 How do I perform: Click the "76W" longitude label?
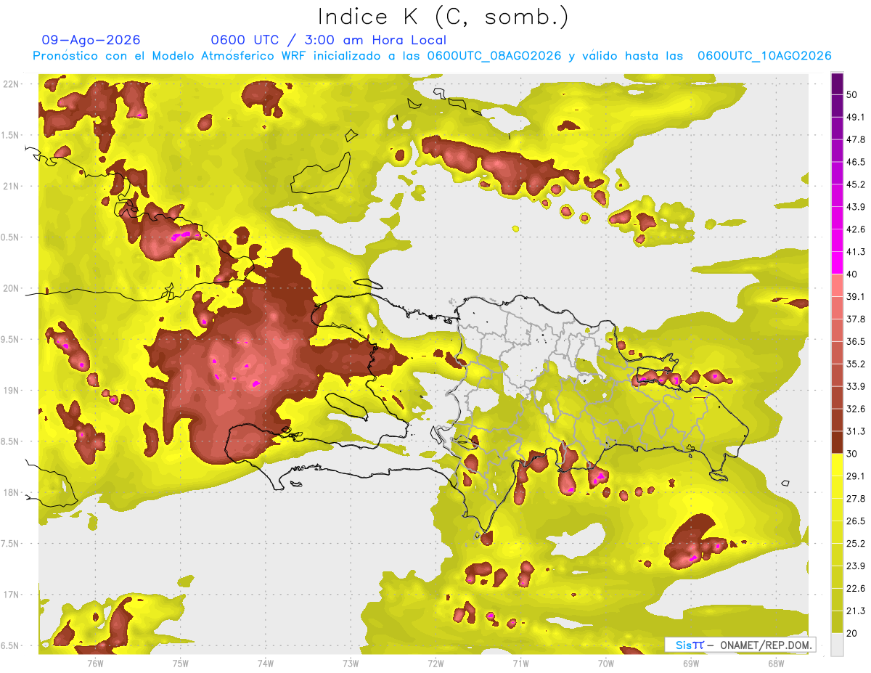click(x=95, y=663)
